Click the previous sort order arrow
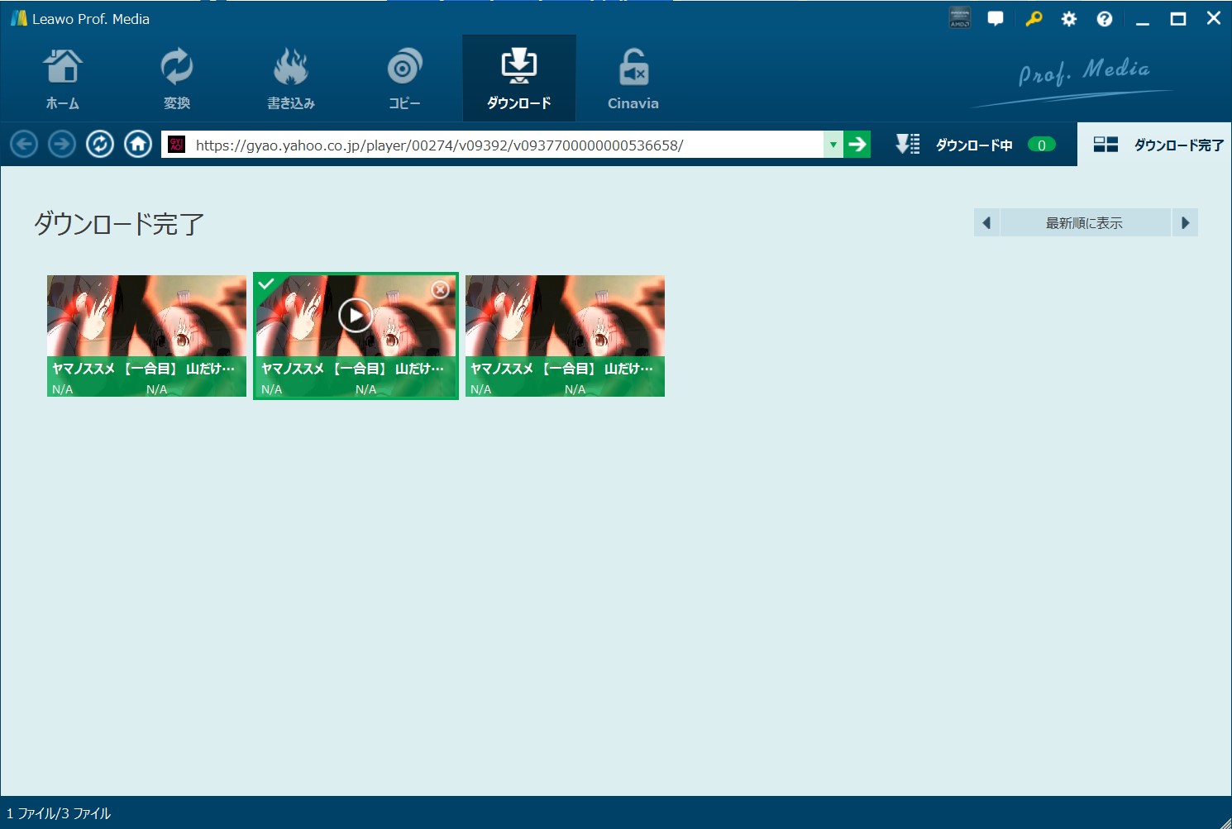Image resolution: width=1232 pixels, height=829 pixels. [x=986, y=222]
